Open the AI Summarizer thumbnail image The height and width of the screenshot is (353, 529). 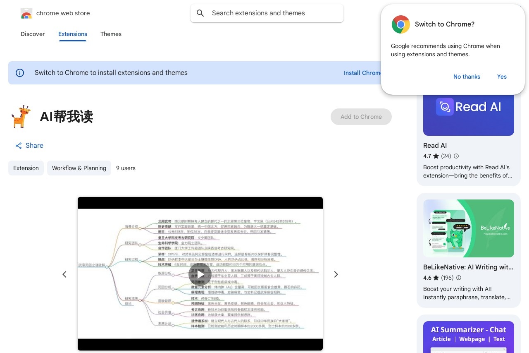pos(469,337)
